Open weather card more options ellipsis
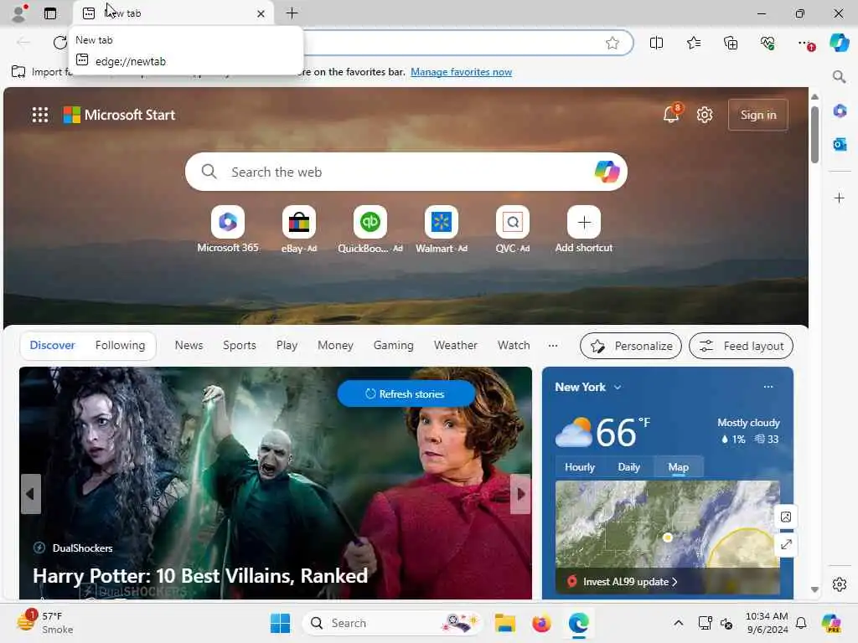 (768, 387)
